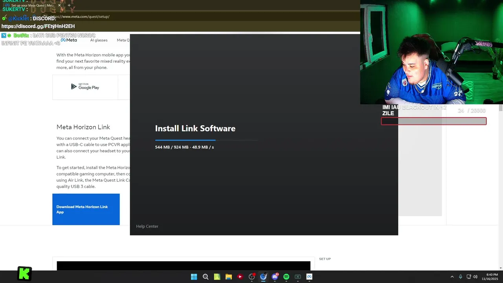Click the Meta logo on the webpage
The width and height of the screenshot is (503, 283).
[x=69, y=40]
